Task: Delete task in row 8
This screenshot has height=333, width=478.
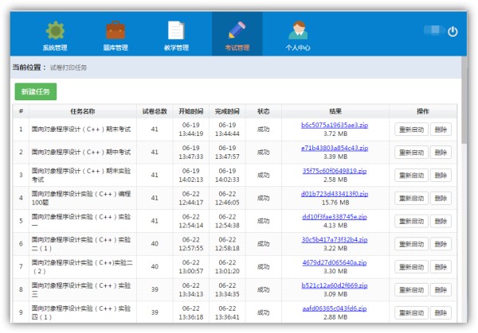Action: [441, 289]
